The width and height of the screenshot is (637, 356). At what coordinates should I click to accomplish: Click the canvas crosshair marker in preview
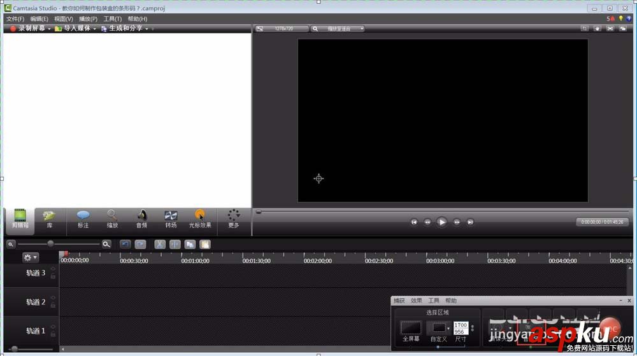pyautogui.click(x=319, y=179)
